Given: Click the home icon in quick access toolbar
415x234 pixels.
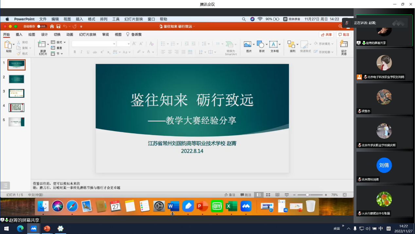Looking at the screenshot, I should tap(52, 26).
